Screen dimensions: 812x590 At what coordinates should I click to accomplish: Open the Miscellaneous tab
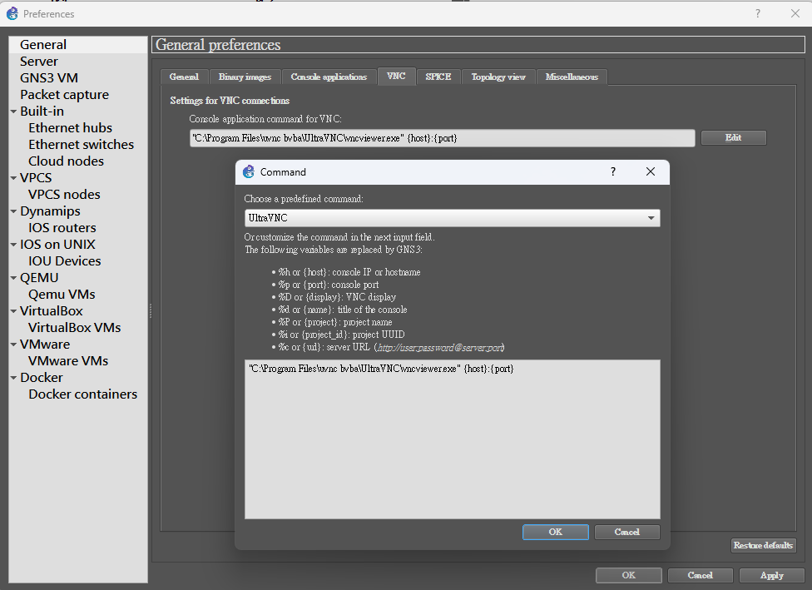pos(572,77)
